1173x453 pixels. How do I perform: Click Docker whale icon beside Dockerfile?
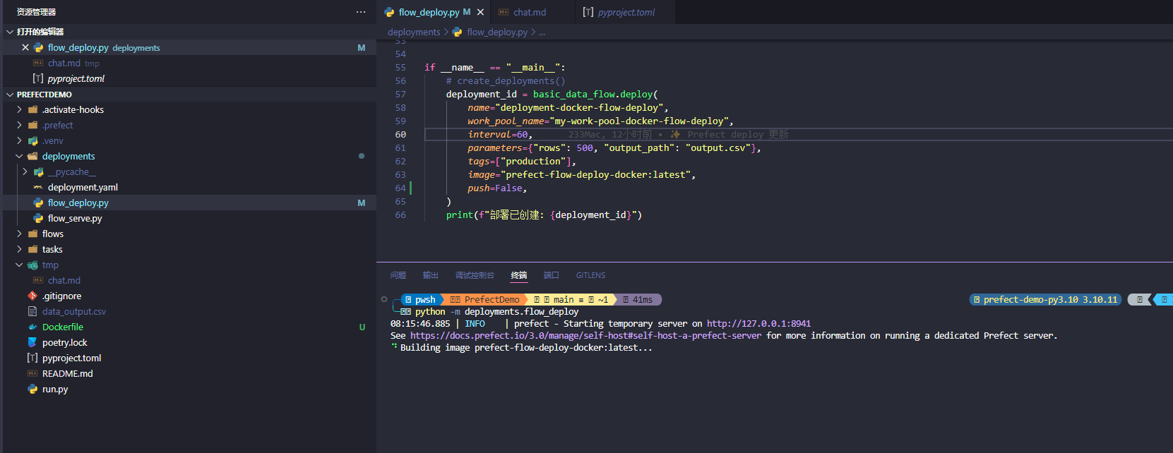coord(32,327)
